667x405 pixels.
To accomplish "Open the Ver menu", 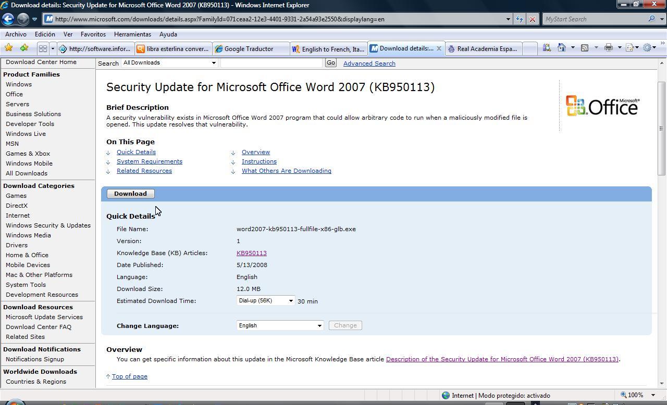I will (x=68, y=34).
